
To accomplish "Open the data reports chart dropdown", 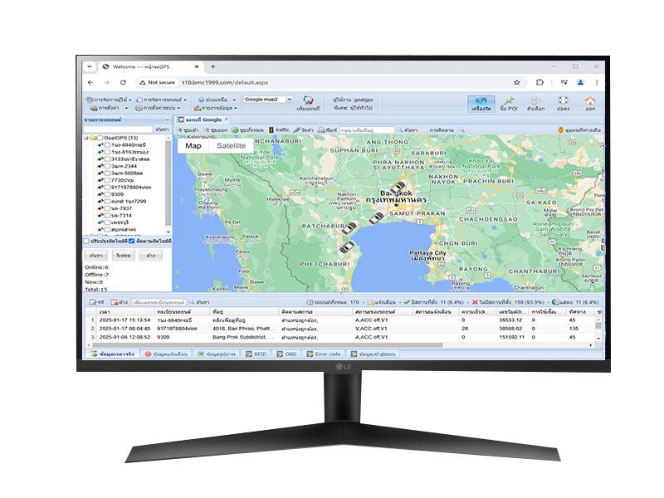I will coord(216,109).
